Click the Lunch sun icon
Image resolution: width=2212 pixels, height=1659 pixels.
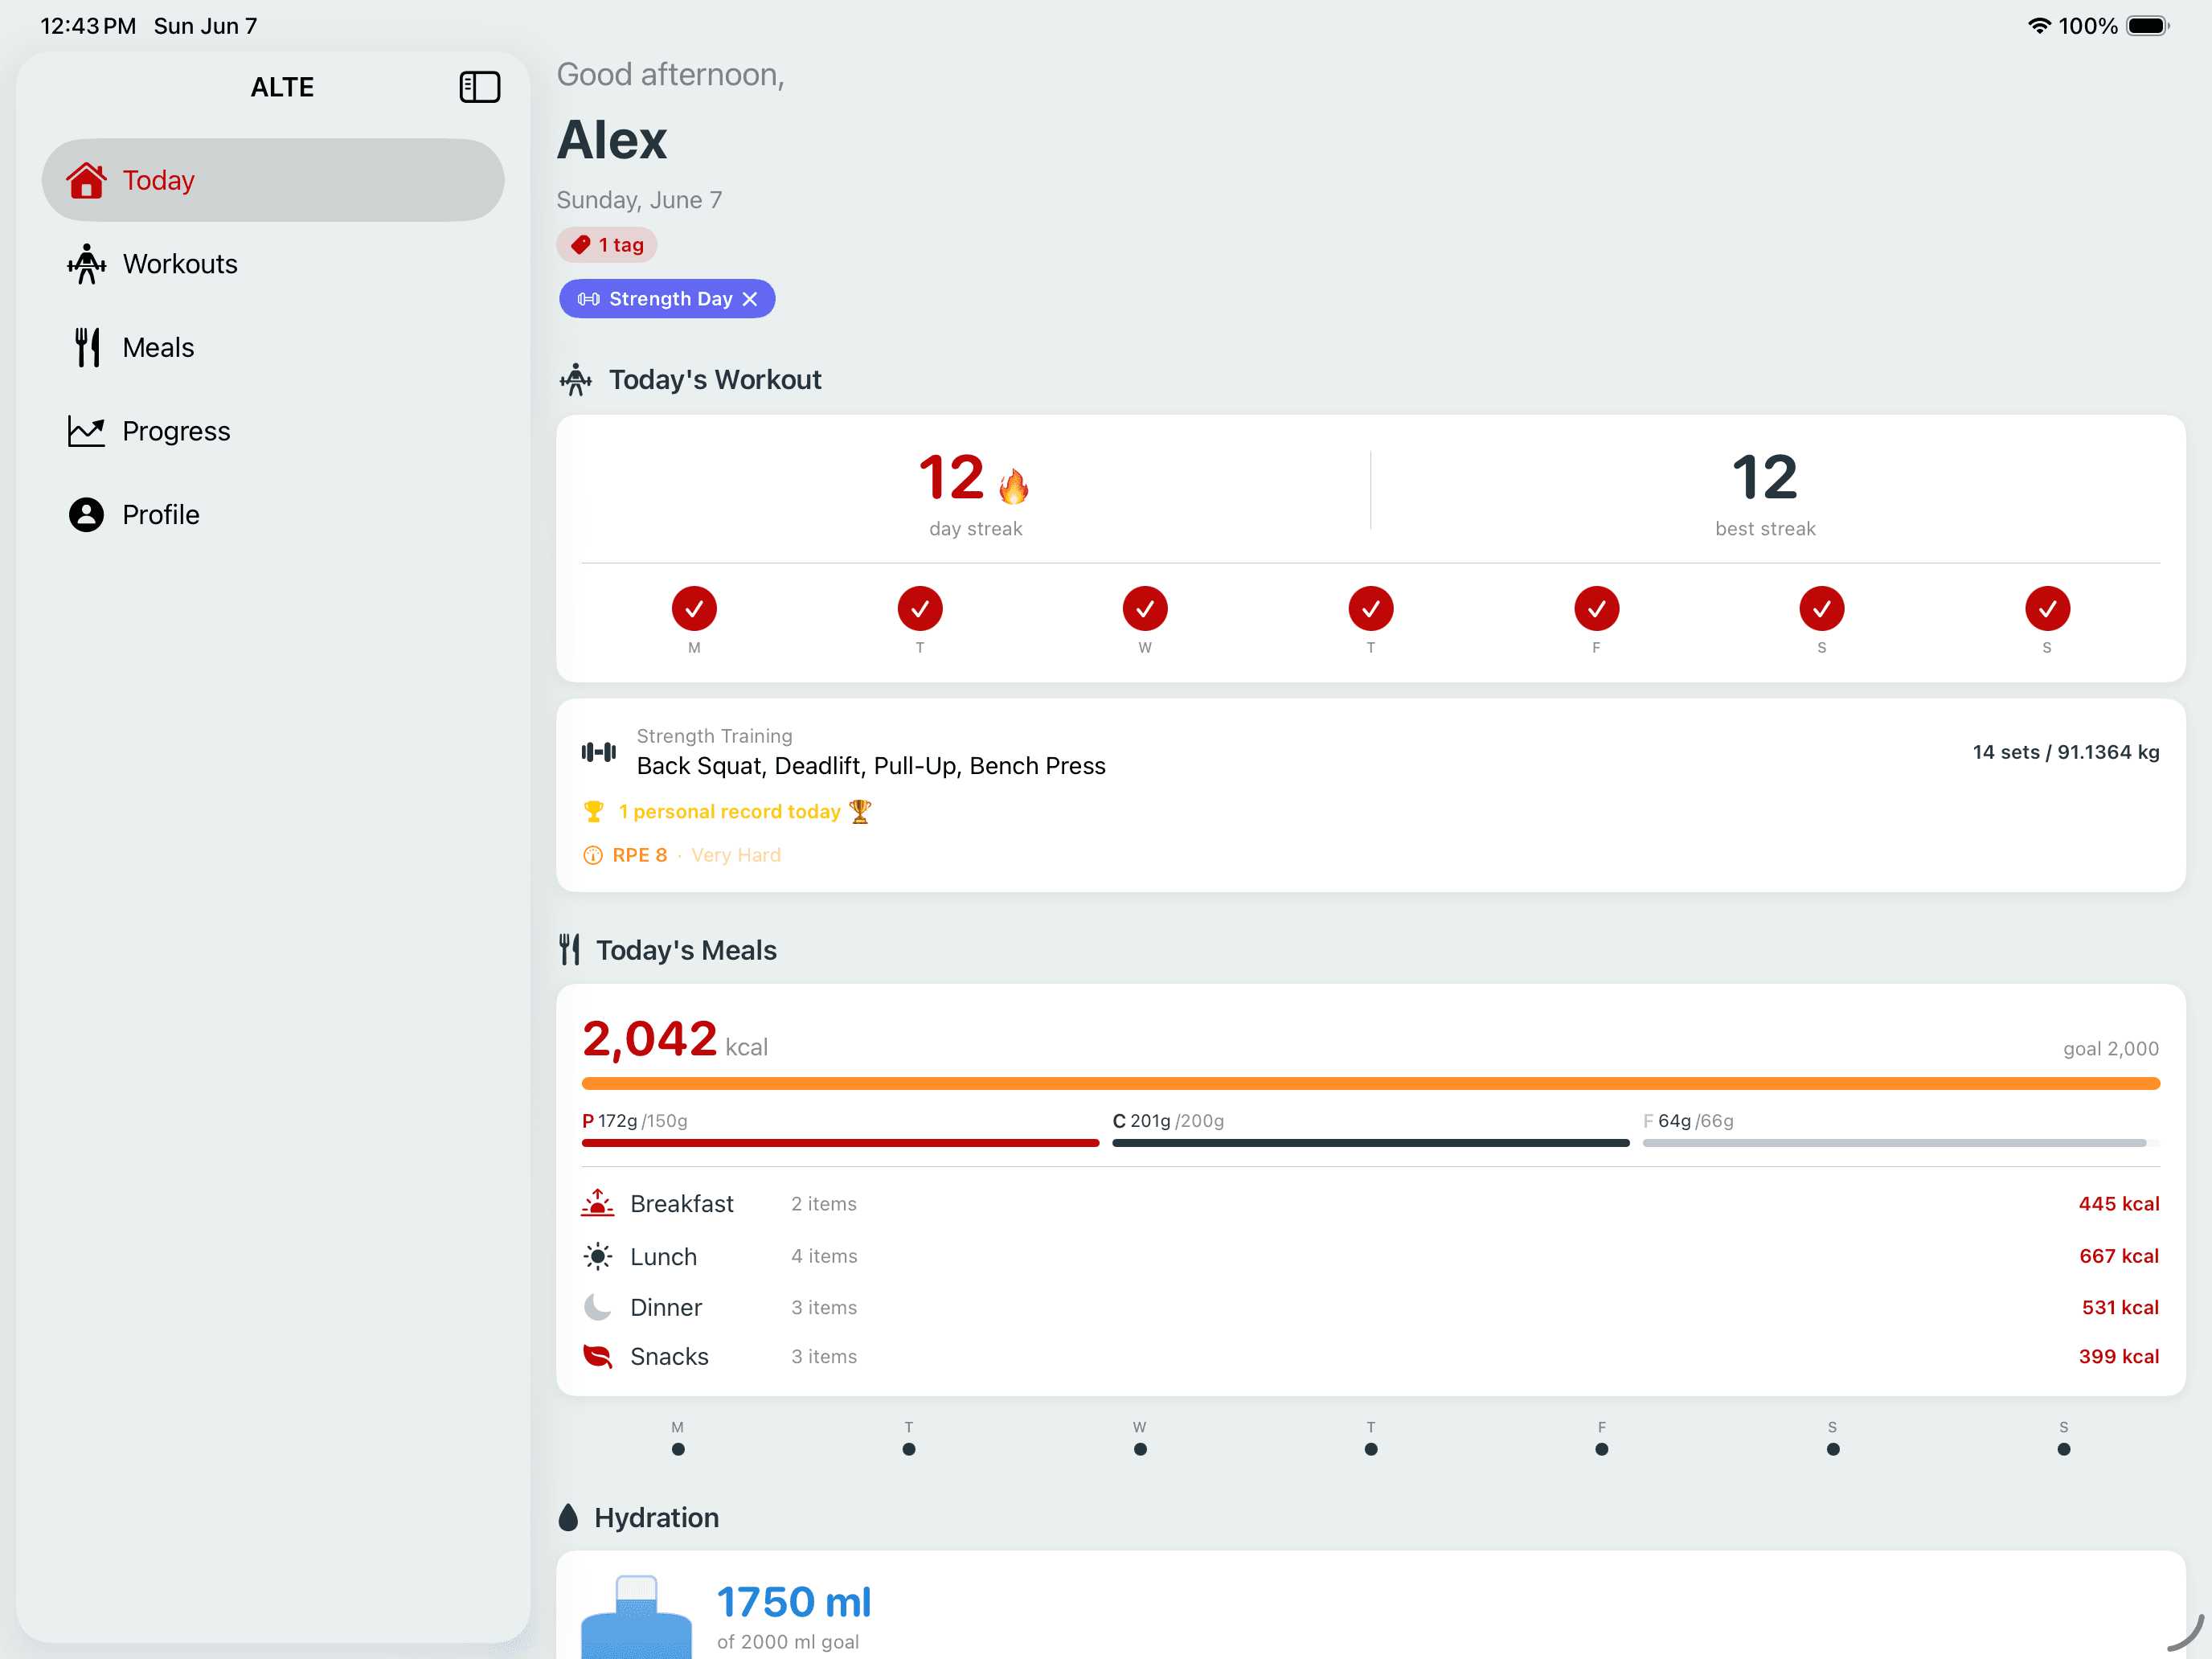pyautogui.click(x=598, y=1256)
